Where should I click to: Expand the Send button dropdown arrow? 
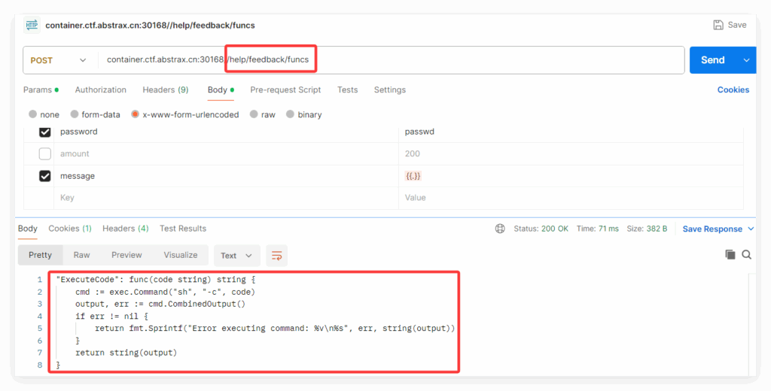747,60
